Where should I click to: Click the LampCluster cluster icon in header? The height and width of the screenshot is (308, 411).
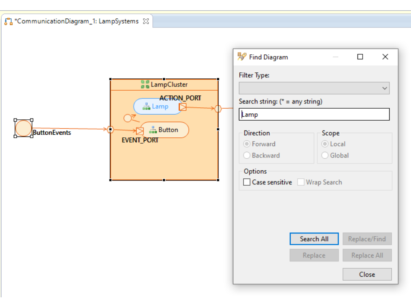145,85
